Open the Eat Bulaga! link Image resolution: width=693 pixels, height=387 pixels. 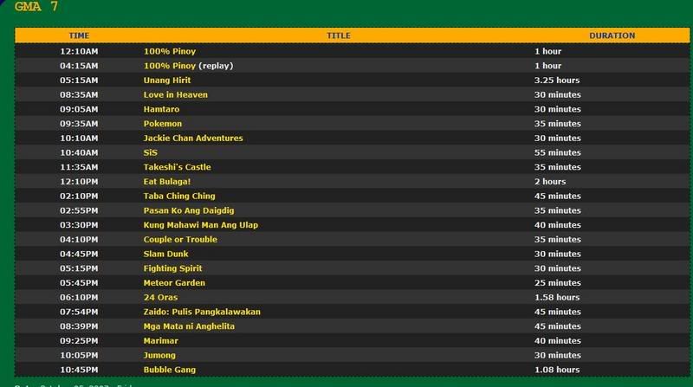tap(167, 182)
